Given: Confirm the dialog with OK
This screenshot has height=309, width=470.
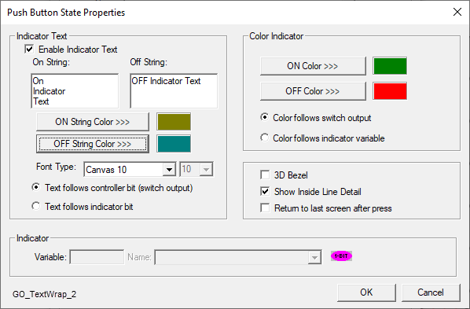Looking at the screenshot, I should coord(366,292).
